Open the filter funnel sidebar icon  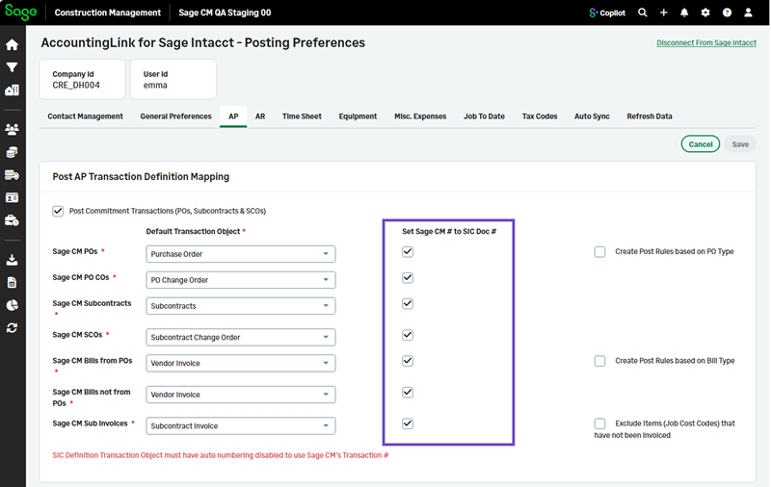tap(13, 67)
